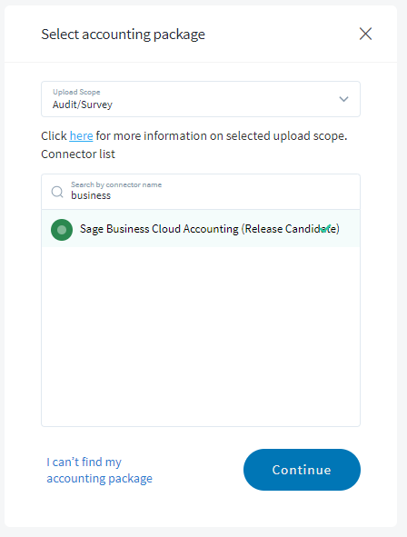The width and height of the screenshot is (407, 537).
Task: Click the 'business' text in search box
Action: point(91,195)
